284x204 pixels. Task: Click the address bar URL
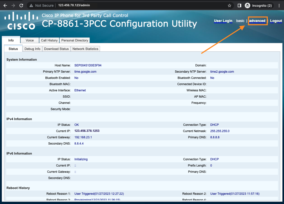(74, 5)
